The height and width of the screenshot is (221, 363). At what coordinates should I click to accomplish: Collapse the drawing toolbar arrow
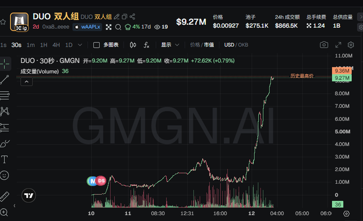point(14,205)
